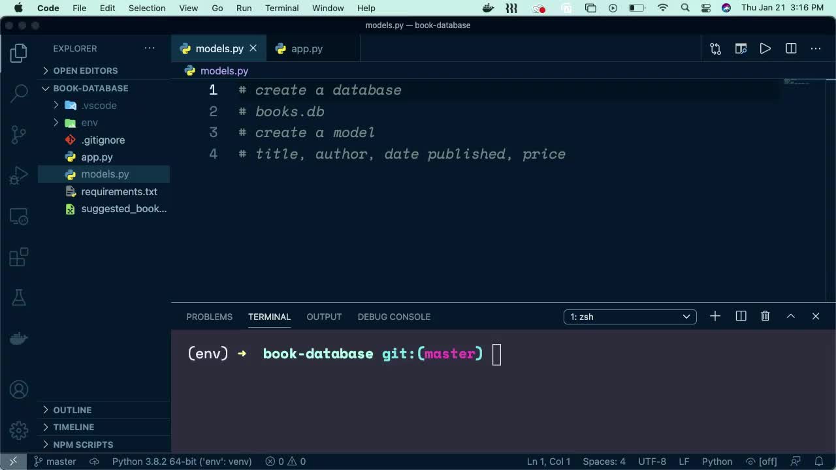Switch to the app.py tab

[306, 48]
